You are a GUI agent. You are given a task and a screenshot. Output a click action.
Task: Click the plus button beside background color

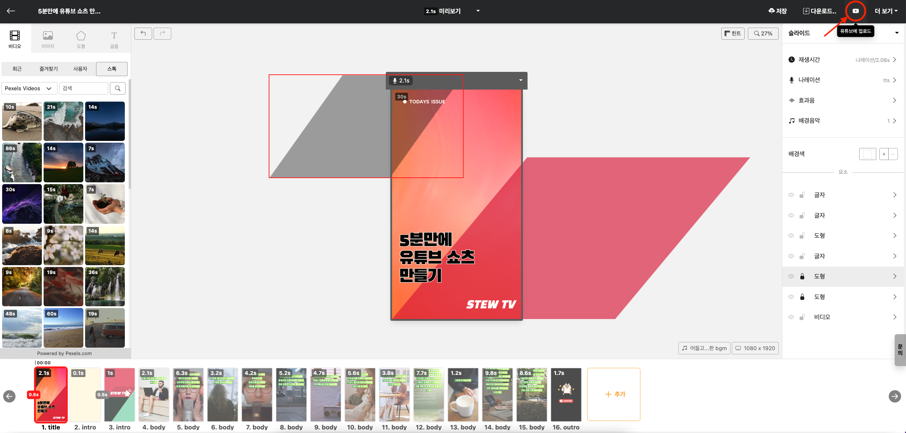[884, 154]
